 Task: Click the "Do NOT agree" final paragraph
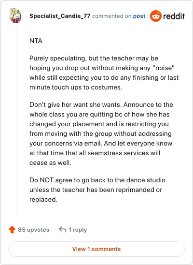pyautogui.click(x=97, y=190)
